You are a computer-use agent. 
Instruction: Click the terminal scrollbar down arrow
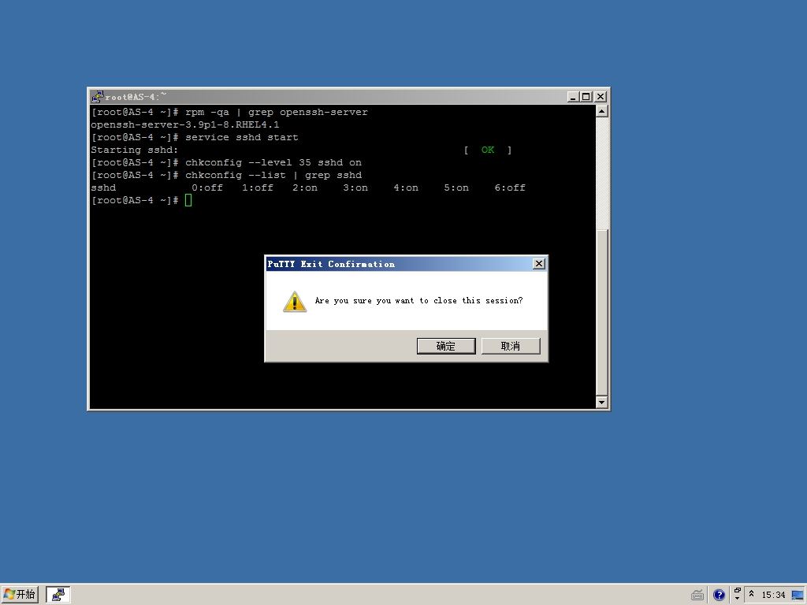click(601, 403)
